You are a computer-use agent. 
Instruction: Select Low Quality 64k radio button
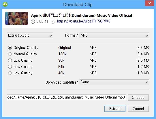coord(10,67)
